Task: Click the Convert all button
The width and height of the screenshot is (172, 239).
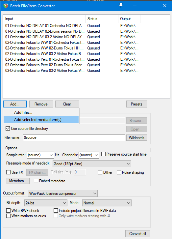Action: (x=137, y=234)
